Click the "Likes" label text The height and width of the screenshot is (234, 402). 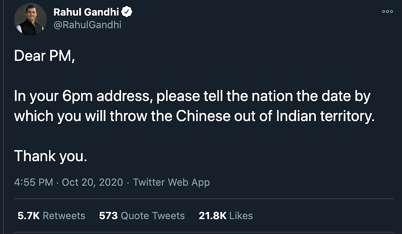241,215
